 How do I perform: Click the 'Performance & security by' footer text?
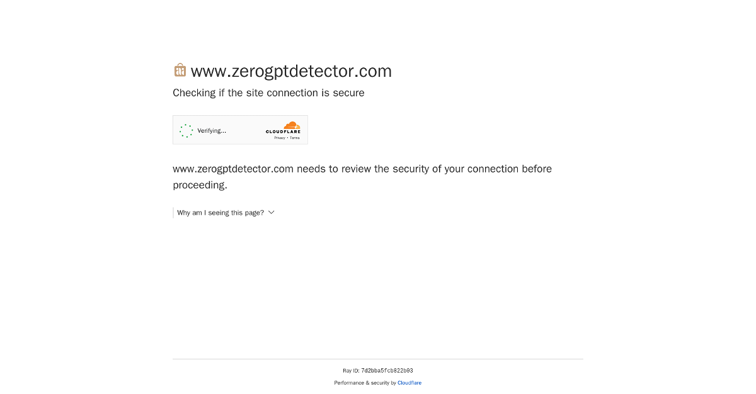pyautogui.click(x=365, y=383)
